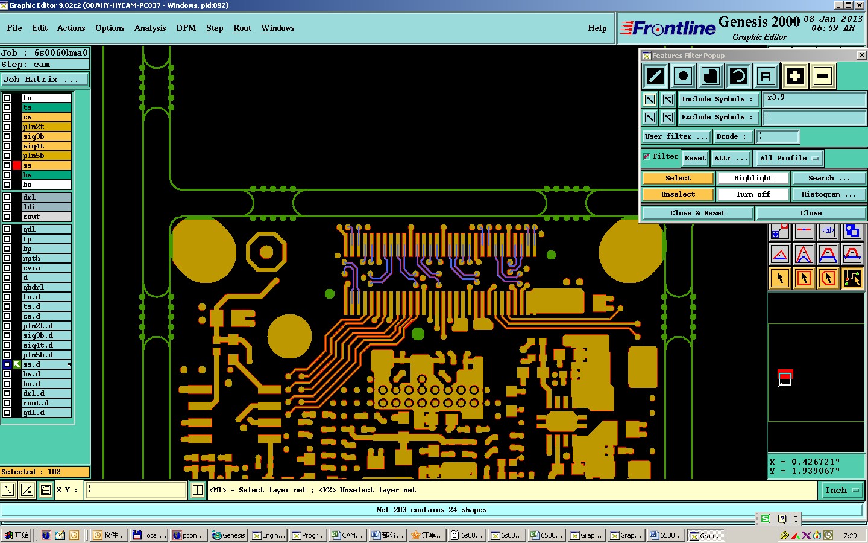Viewport: 868px width, 543px height.
Task: Open the Actions menu
Action: click(x=71, y=28)
